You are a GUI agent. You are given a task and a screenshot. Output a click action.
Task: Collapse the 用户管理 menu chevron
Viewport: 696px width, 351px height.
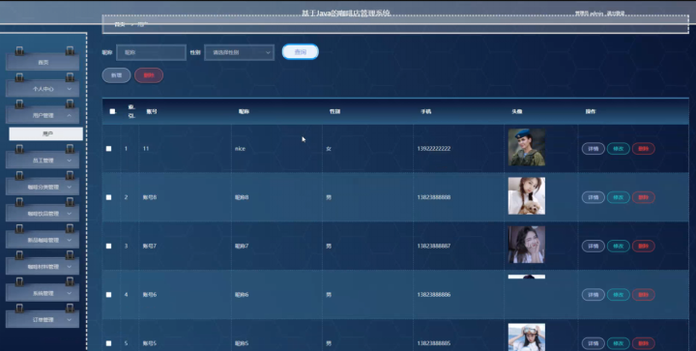(70, 115)
